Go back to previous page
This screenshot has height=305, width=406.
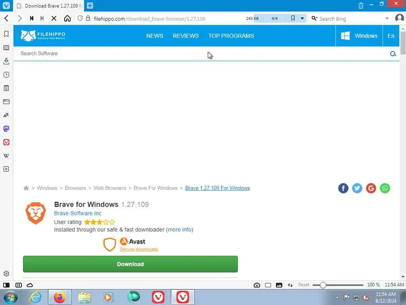[x=6, y=18]
